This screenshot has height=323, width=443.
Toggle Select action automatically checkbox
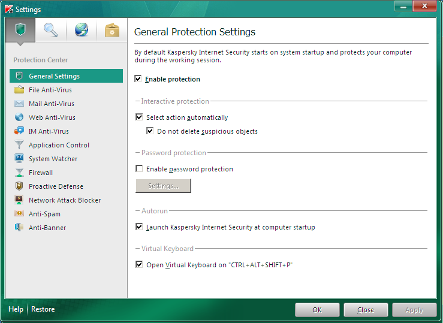pyautogui.click(x=140, y=117)
